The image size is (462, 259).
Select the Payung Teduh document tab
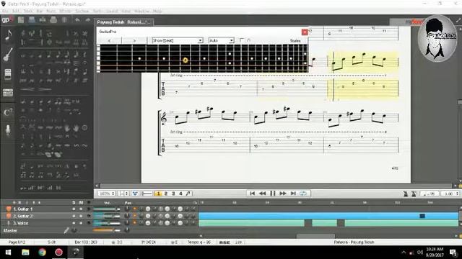coord(123,22)
